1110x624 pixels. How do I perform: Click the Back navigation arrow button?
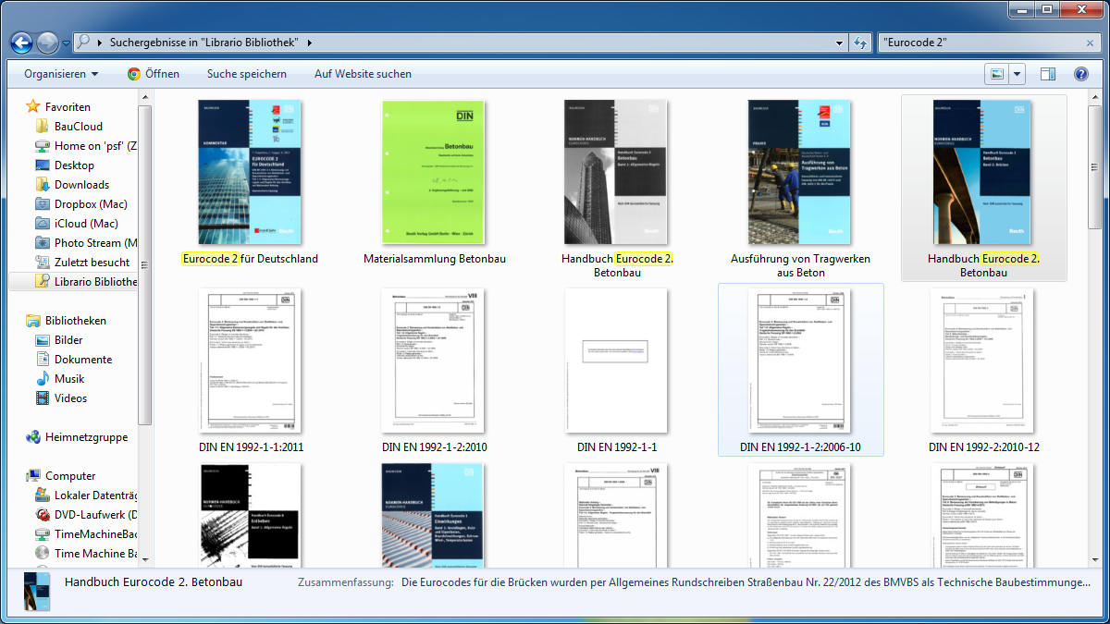22,43
